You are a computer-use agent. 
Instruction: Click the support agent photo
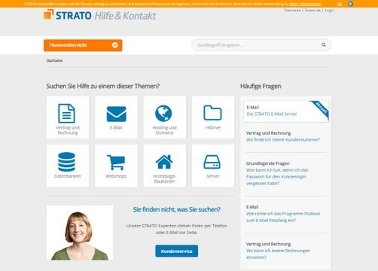tap(80, 233)
